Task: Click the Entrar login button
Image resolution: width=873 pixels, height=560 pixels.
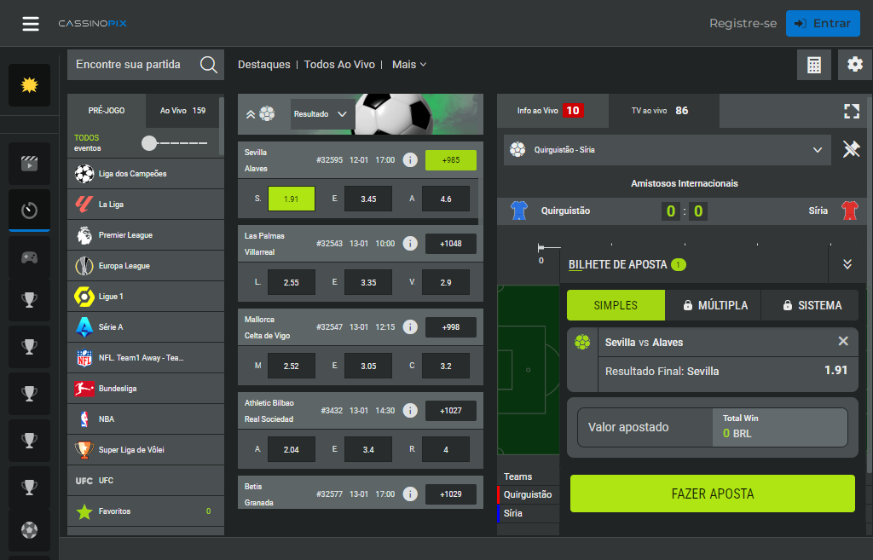Action: click(x=822, y=23)
